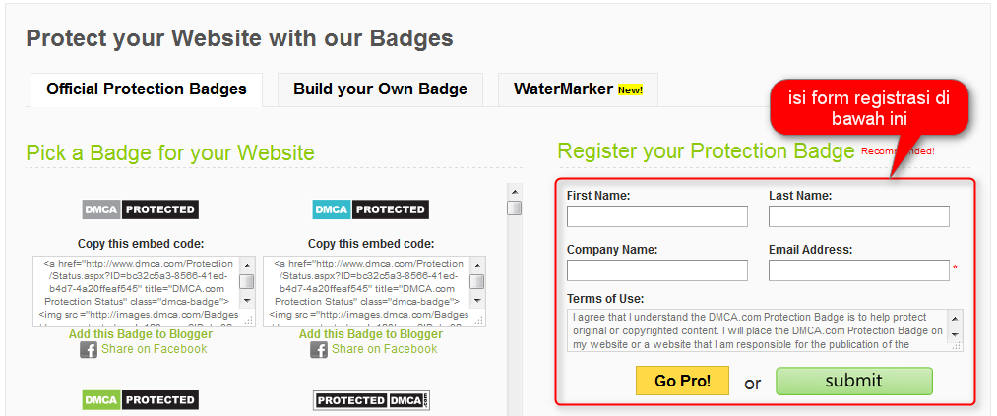The width and height of the screenshot is (997, 416).
Task: Click the blue DMCA Protected badge
Action: (x=370, y=209)
